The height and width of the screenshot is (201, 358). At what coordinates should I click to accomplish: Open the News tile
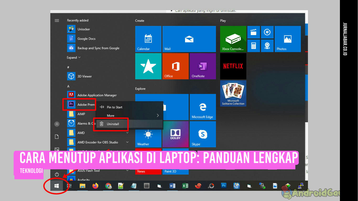[148, 171]
